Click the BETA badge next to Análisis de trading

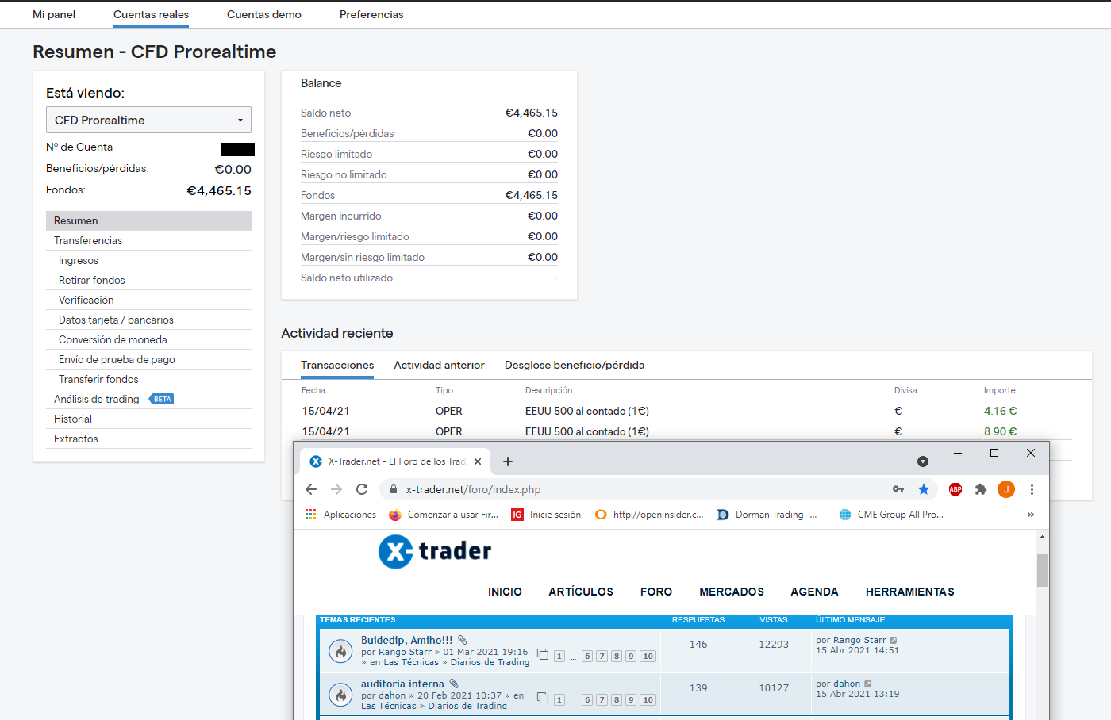162,399
